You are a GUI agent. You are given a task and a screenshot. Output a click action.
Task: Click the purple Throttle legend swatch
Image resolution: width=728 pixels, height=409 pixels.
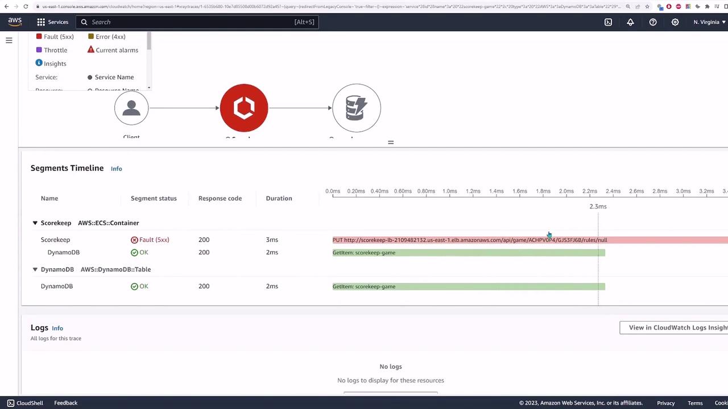39,50
